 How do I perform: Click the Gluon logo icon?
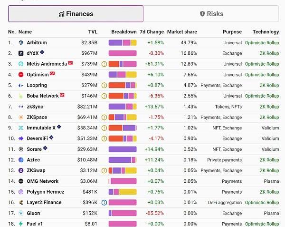[21, 213]
